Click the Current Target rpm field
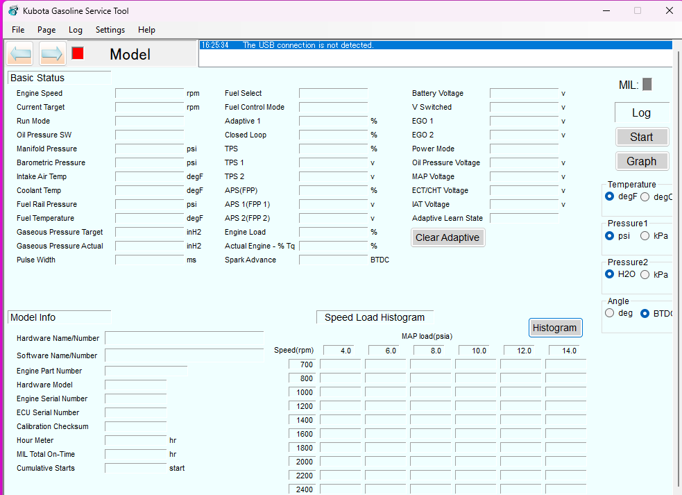This screenshot has height=495, width=682. coord(150,107)
